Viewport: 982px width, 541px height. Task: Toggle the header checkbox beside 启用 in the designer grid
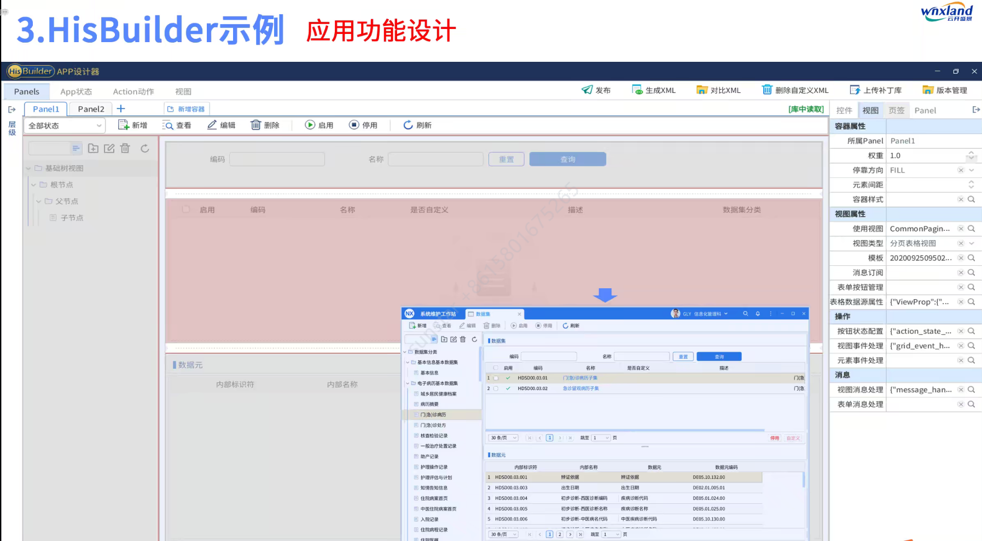(x=186, y=209)
